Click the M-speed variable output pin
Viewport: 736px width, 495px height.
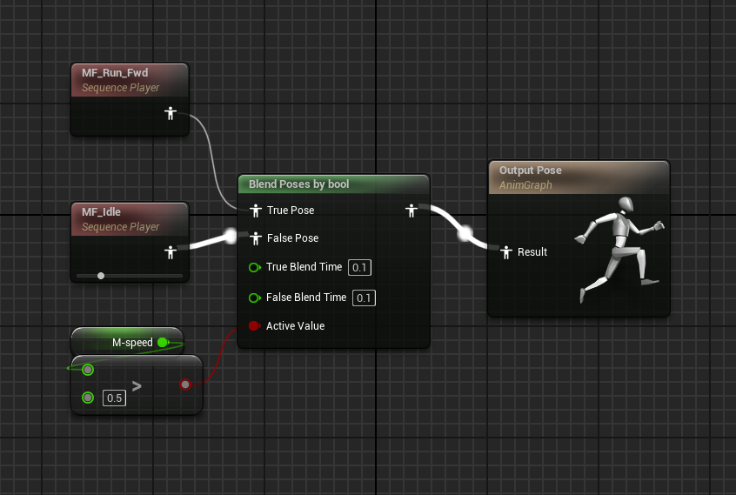pos(164,342)
